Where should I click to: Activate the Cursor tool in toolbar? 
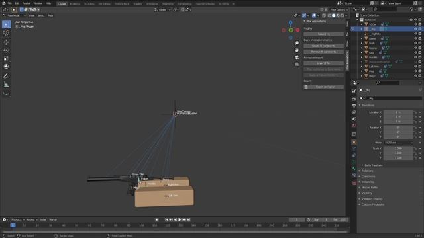[x=6, y=33]
